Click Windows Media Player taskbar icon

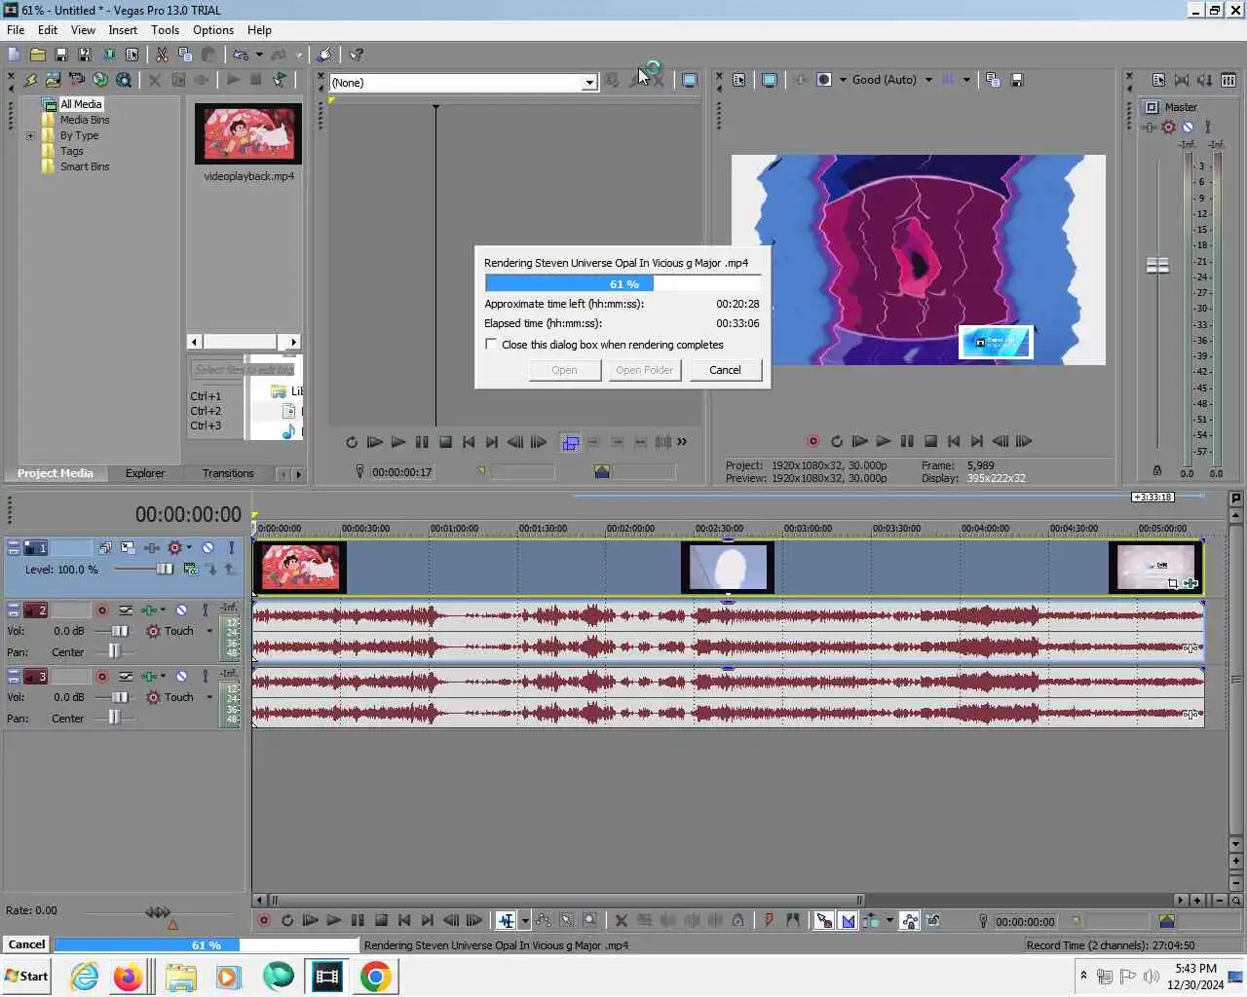pos(229,977)
